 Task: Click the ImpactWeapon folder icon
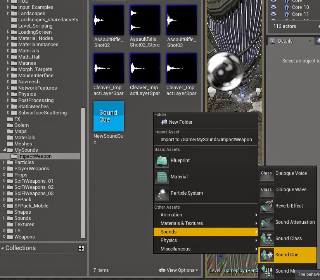coord(14,156)
